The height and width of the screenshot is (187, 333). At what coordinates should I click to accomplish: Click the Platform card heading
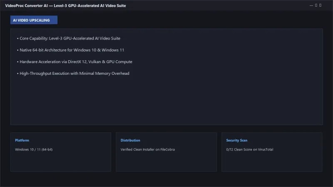pyautogui.click(x=22, y=140)
